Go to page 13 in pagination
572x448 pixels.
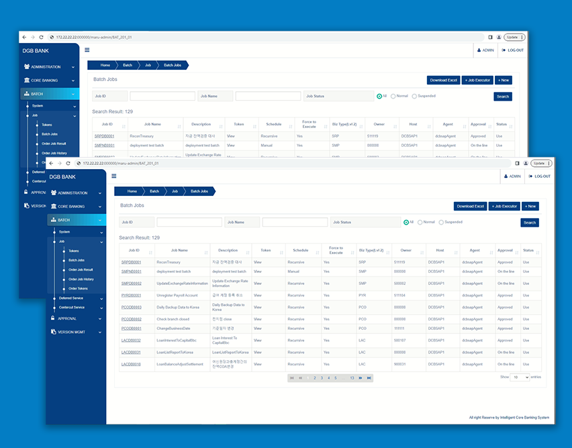(352, 378)
